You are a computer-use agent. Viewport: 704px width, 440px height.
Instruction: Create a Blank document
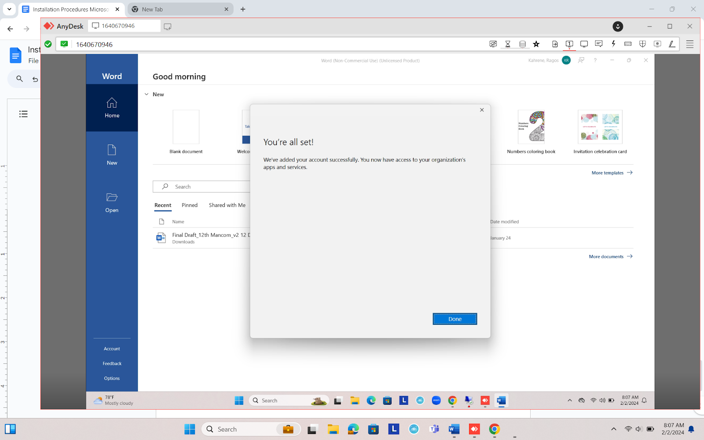[186, 132]
